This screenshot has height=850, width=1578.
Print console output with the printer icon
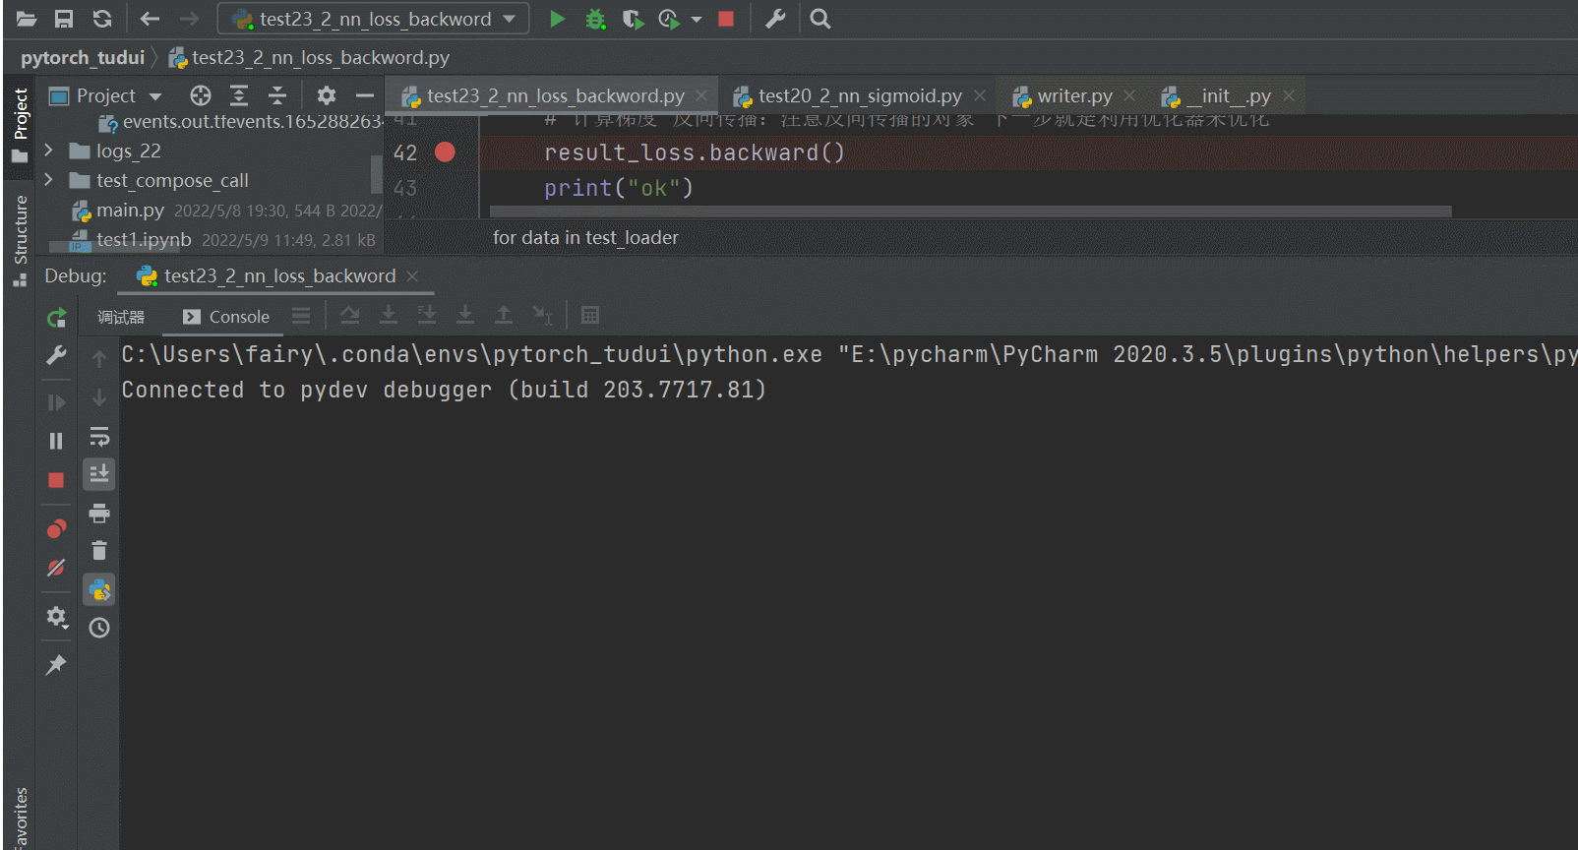(99, 513)
